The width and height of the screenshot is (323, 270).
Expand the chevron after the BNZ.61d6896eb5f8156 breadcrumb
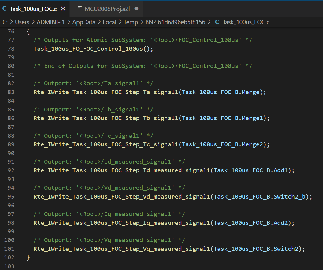pyautogui.click(x=209, y=22)
